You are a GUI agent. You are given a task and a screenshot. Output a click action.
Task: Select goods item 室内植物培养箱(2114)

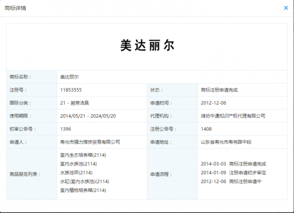click(83, 190)
